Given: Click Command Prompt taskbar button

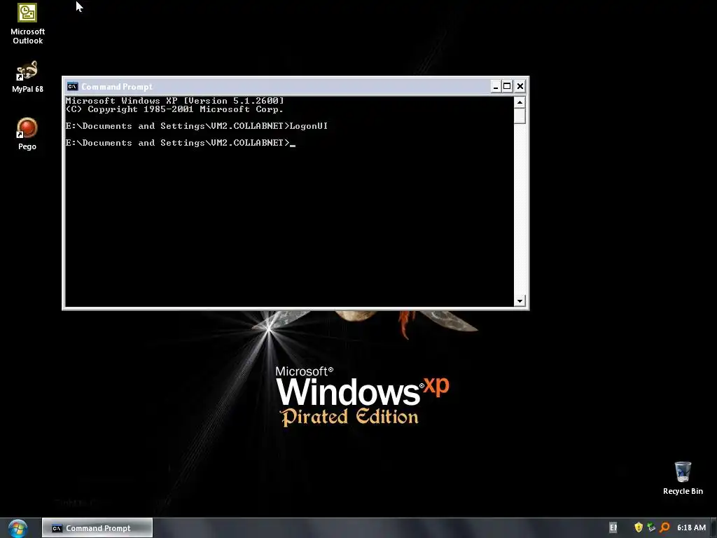Looking at the screenshot, I should [97, 528].
